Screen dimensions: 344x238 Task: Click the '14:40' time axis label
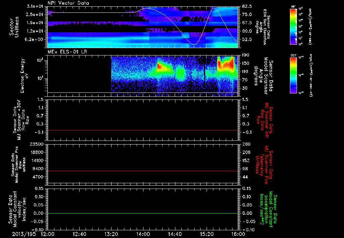175,234
